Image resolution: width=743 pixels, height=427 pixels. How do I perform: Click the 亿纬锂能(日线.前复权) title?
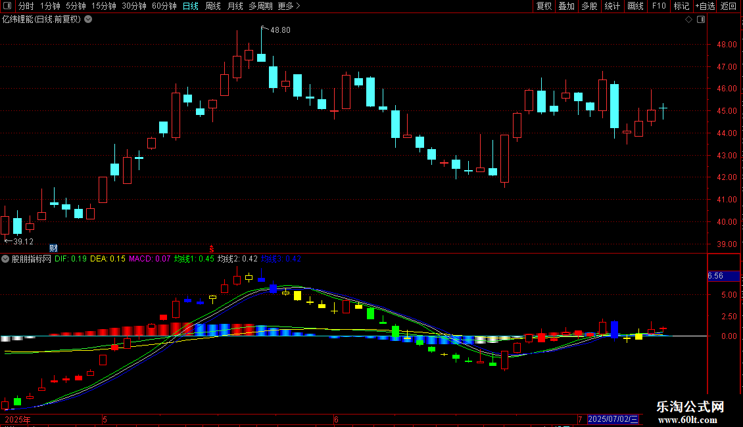click(x=41, y=19)
